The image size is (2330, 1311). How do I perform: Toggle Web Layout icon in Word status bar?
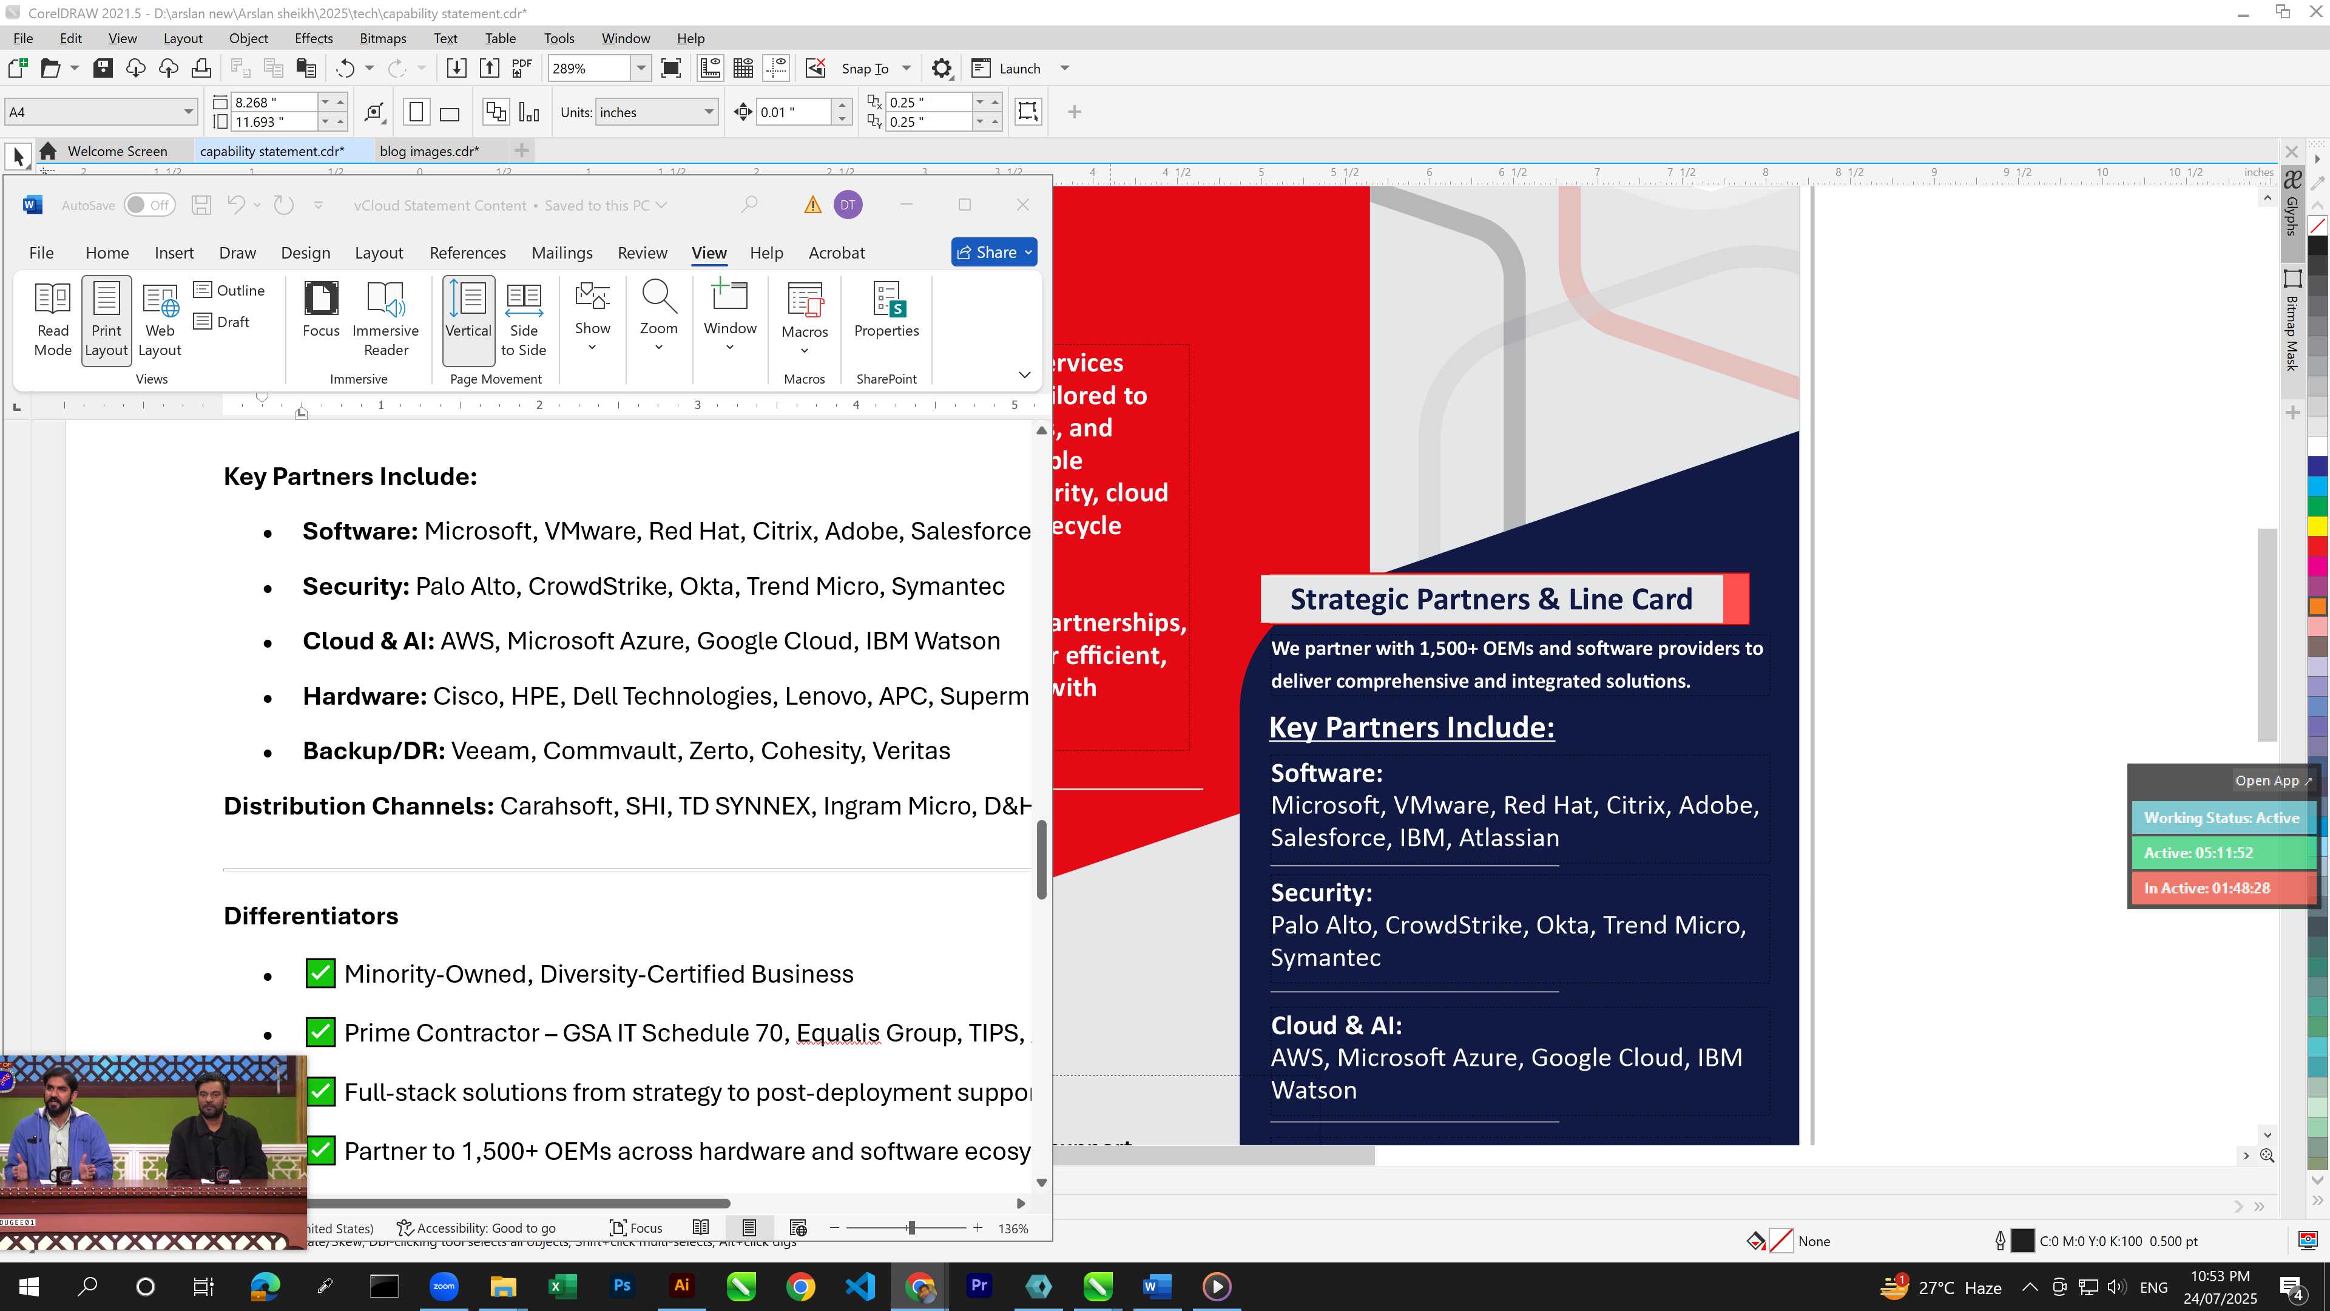(798, 1228)
